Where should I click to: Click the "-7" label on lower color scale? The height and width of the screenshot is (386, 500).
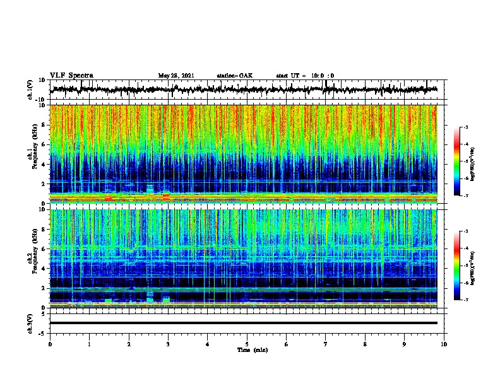point(465,300)
